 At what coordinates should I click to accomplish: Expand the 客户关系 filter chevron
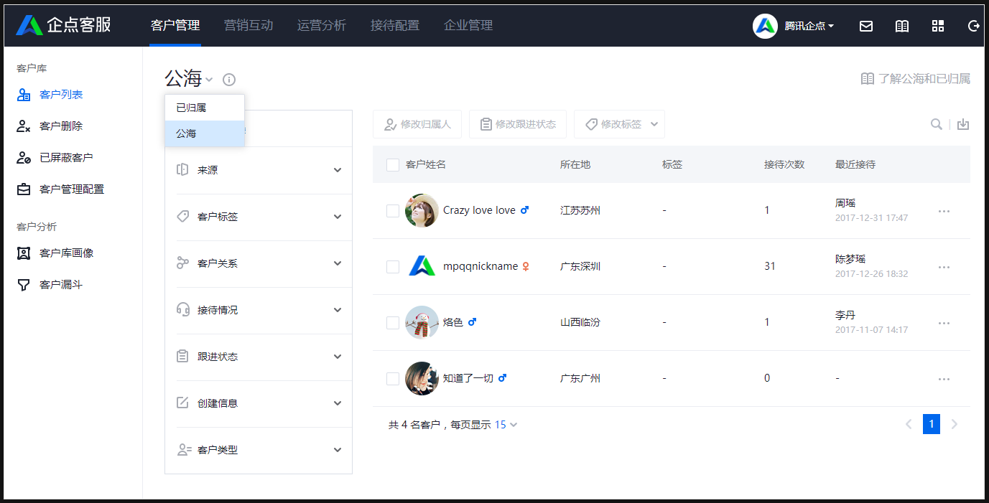338,263
